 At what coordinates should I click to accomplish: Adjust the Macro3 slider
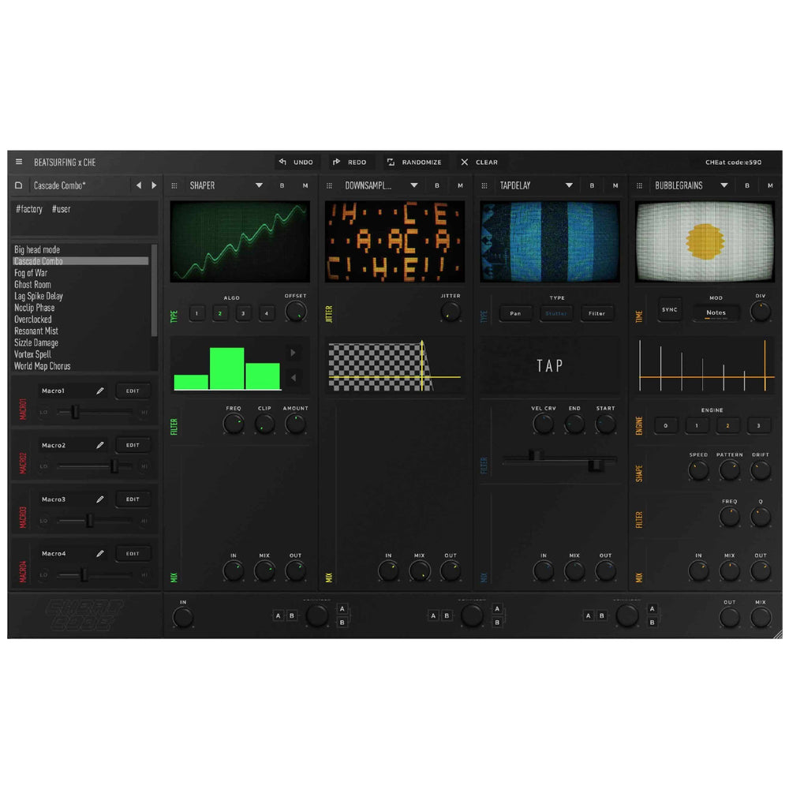coord(89,521)
